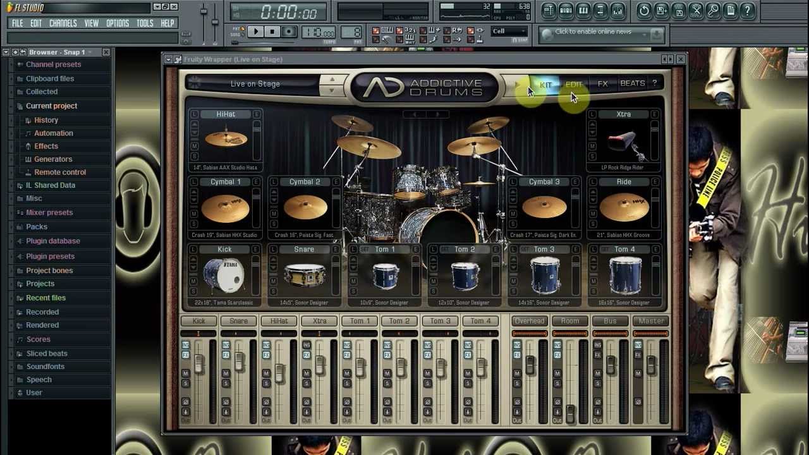
Task: Open the CHANNELS menu
Action: [63, 23]
